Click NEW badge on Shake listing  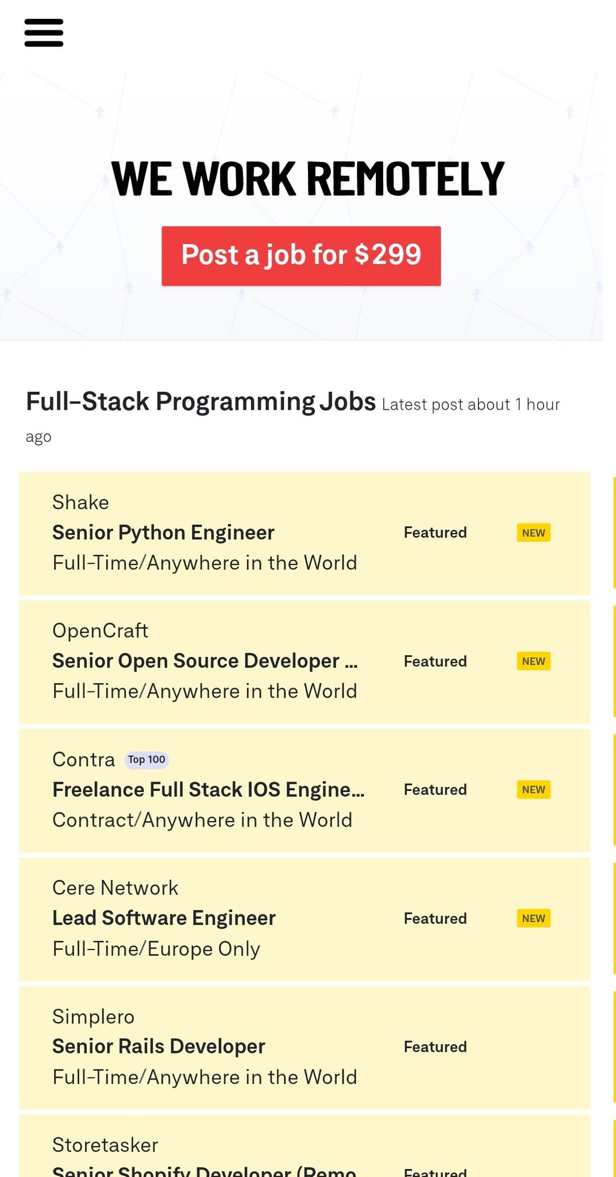coord(534,533)
